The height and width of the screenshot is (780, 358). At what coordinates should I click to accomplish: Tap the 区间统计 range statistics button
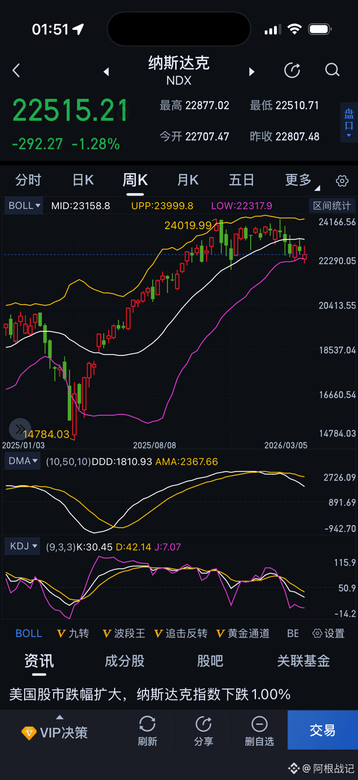pyautogui.click(x=332, y=205)
